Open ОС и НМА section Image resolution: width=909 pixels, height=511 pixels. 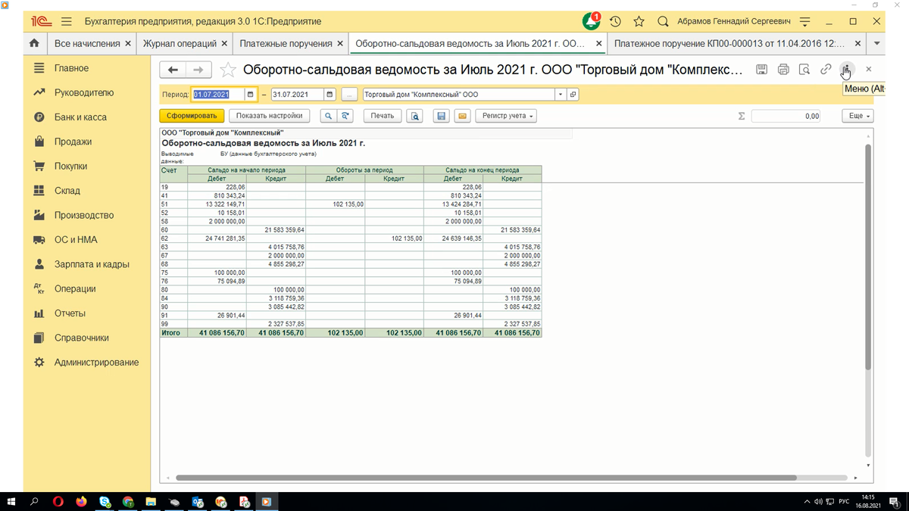tap(77, 240)
